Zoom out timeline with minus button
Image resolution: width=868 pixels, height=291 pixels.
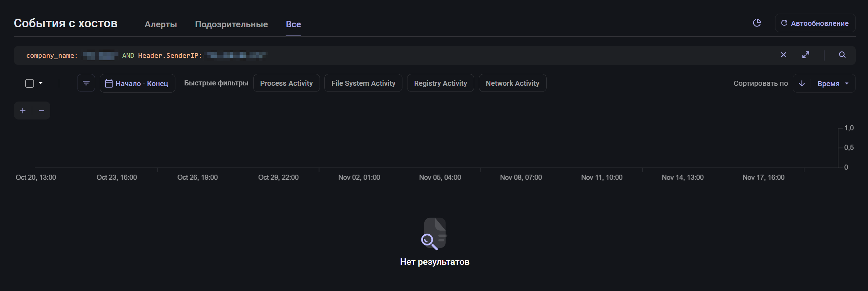coord(41,111)
